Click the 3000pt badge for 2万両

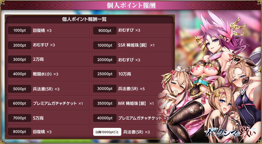pyautogui.click(x=20, y=59)
